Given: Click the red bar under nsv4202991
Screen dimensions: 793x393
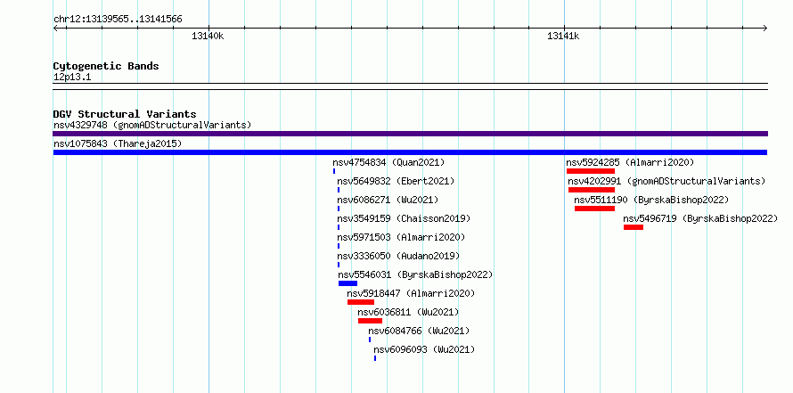Looking at the screenshot, I should pos(592,190).
